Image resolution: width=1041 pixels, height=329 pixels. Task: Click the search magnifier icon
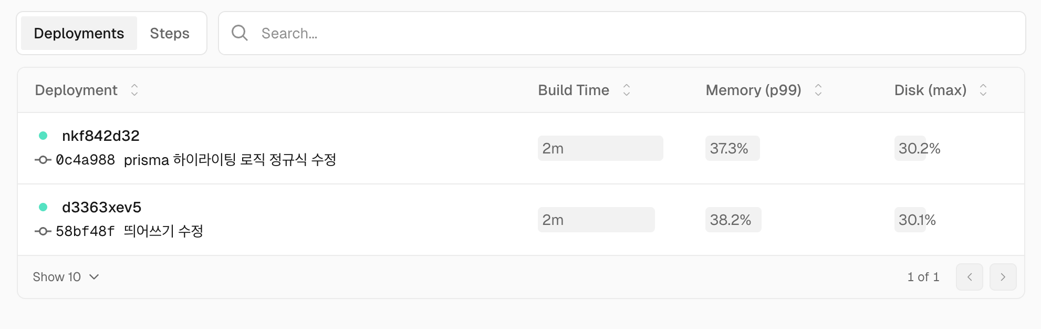(240, 33)
